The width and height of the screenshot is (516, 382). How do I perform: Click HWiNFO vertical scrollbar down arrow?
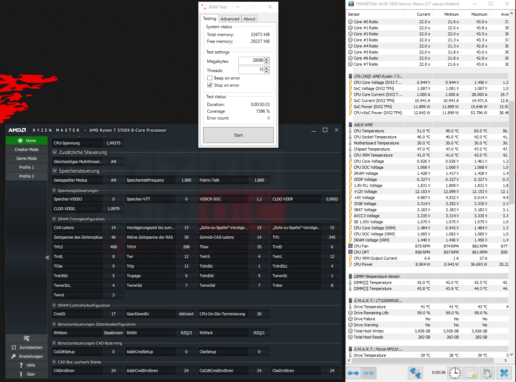pos(512,355)
